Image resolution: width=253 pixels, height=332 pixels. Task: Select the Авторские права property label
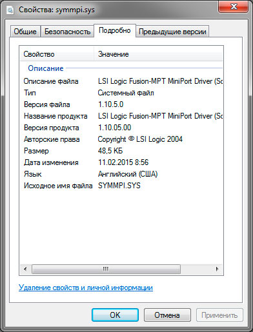tap(52, 139)
